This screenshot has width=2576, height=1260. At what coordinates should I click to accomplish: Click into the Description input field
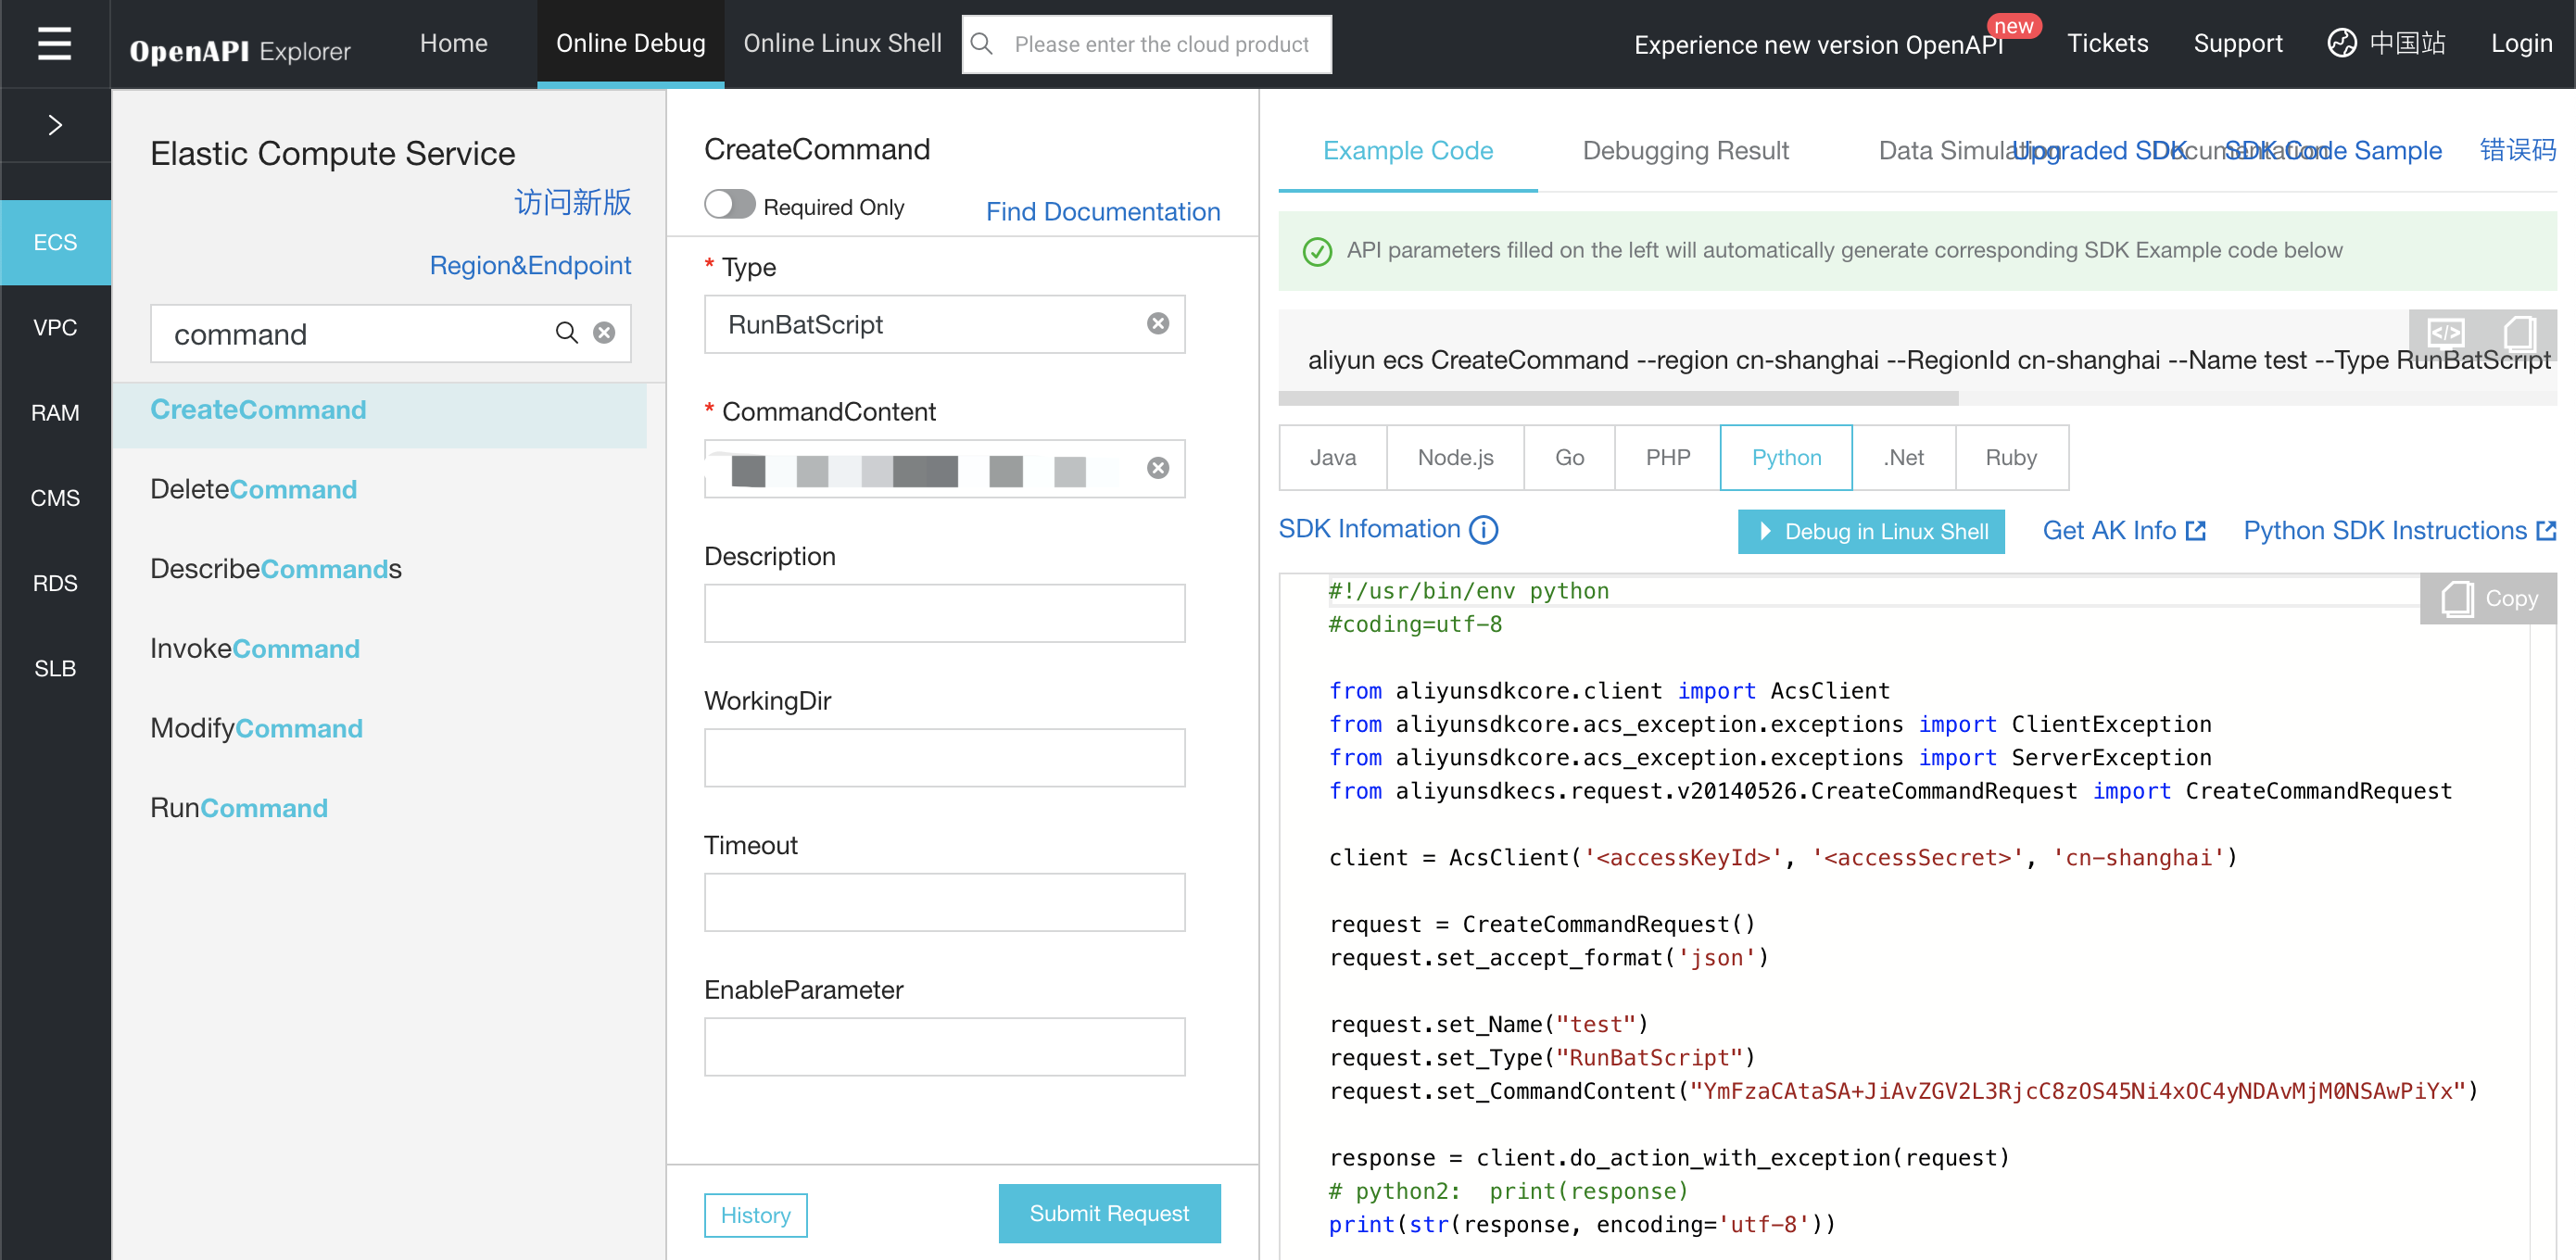pyautogui.click(x=943, y=613)
